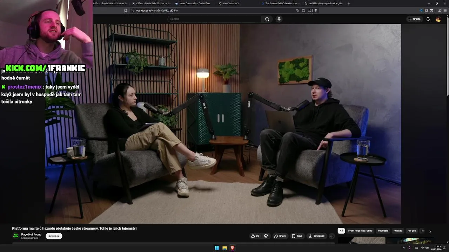The width and height of the screenshot is (449, 252).
Task: Show more filter chips with arrow
Action: (x=430, y=231)
